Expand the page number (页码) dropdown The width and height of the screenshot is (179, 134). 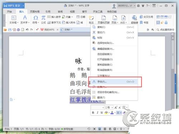click(x=117, y=22)
